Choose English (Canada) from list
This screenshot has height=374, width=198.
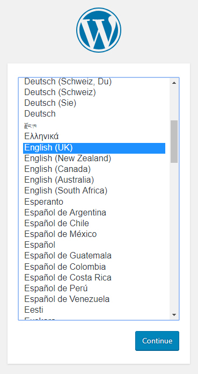click(94, 169)
